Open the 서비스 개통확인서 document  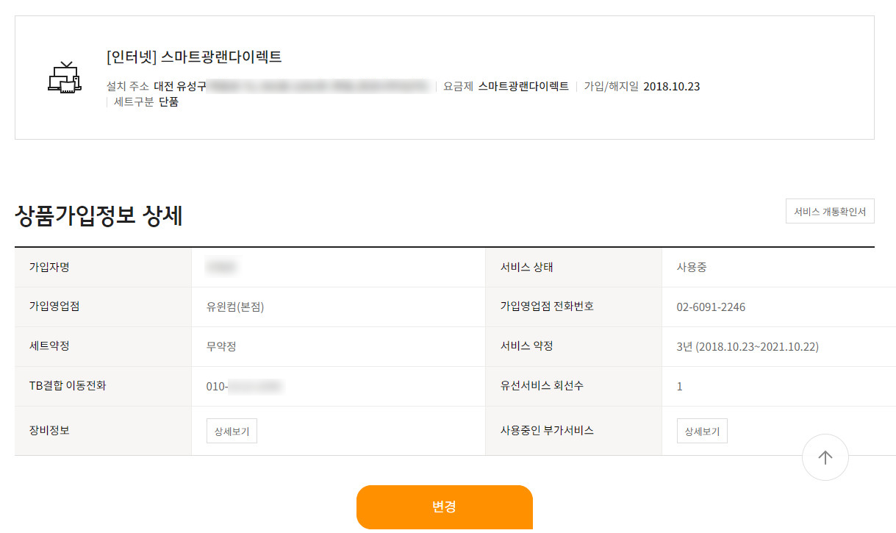tap(830, 212)
